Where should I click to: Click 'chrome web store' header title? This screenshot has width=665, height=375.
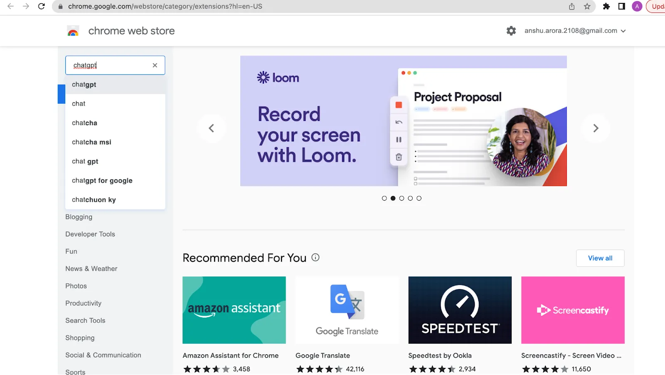131,31
